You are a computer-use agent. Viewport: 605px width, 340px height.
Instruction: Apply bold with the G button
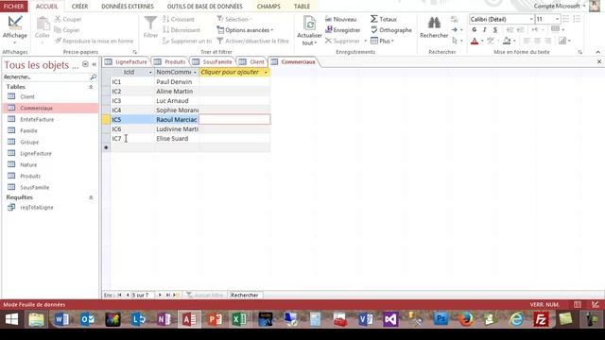tap(475, 29)
